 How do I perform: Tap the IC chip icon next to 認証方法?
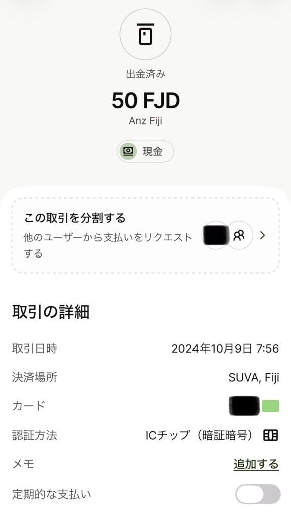pos(271,436)
